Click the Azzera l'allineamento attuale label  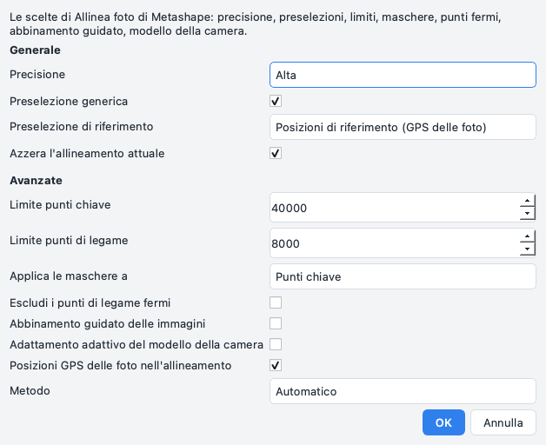87,154
